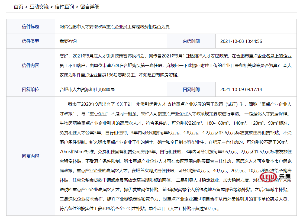Select the 信件标题 header cell
The height and width of the screenshot is (219, 303).
pyautogui.click(x=31, y=27)
